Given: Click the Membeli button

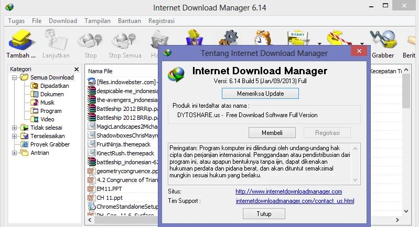Looking at the screenshot, I should tap(272, 133).
